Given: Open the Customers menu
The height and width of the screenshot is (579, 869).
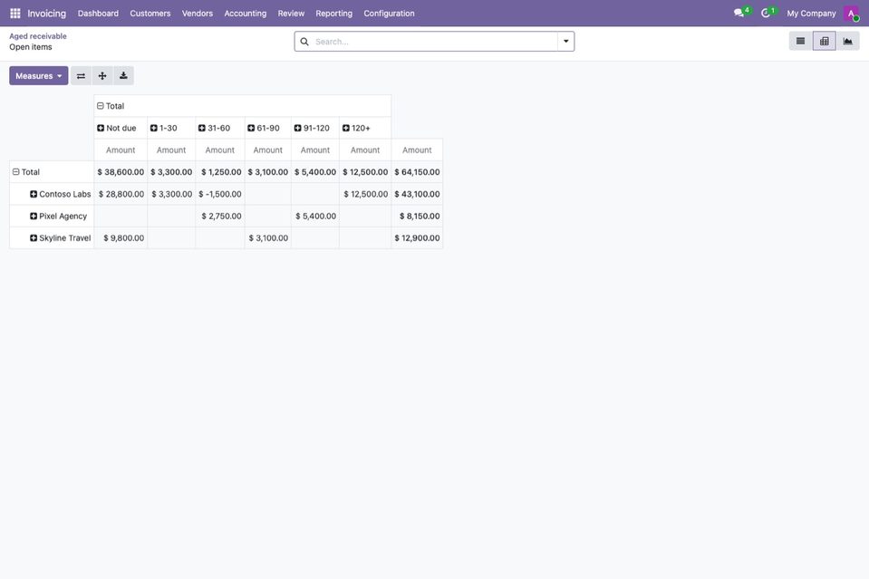Looking at the screenshot, I should (x=150, y=14).
